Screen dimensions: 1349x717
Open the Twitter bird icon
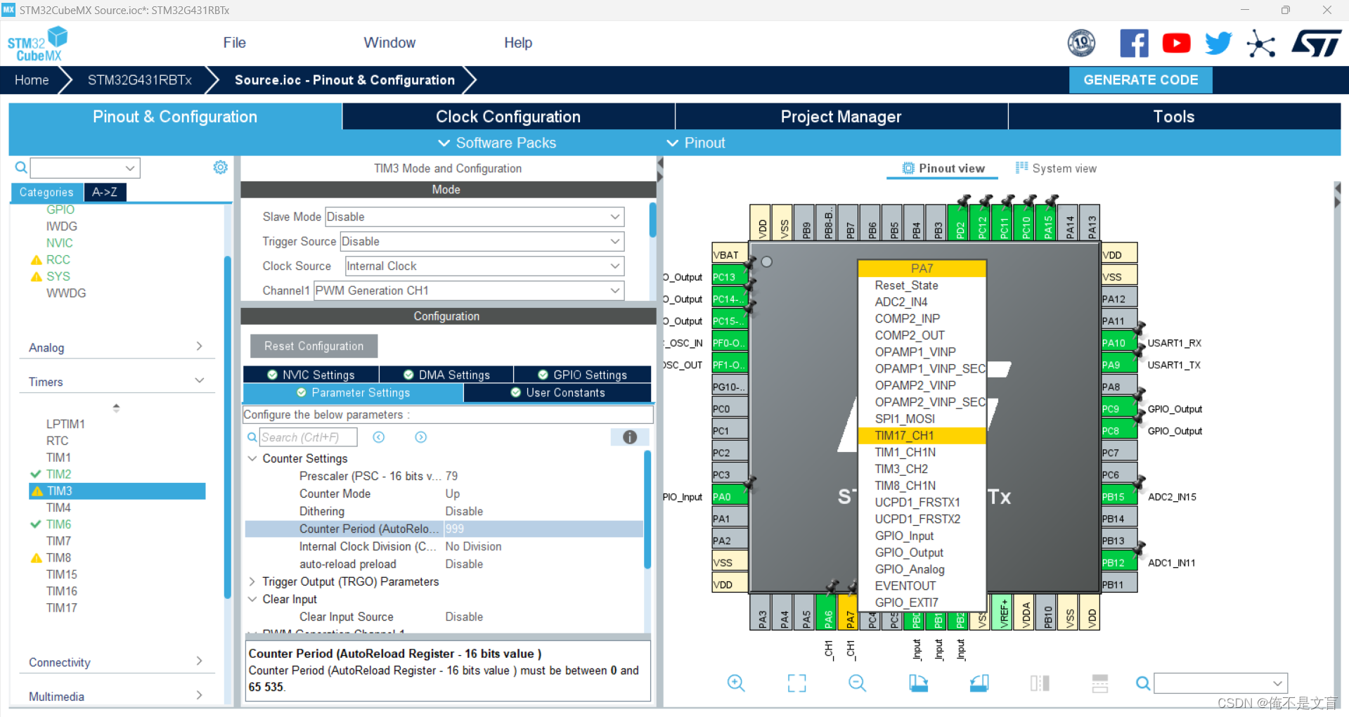[x=1218, y=44]
